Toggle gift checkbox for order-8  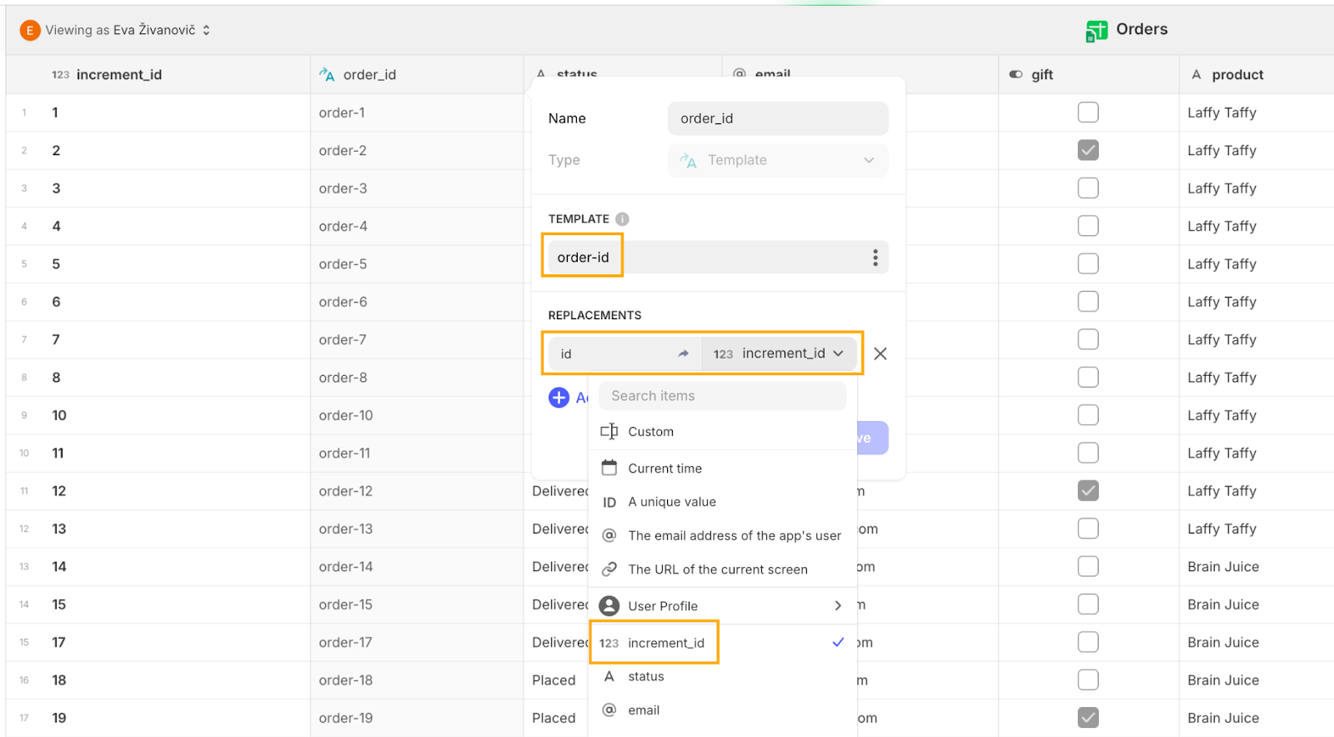1088,377
